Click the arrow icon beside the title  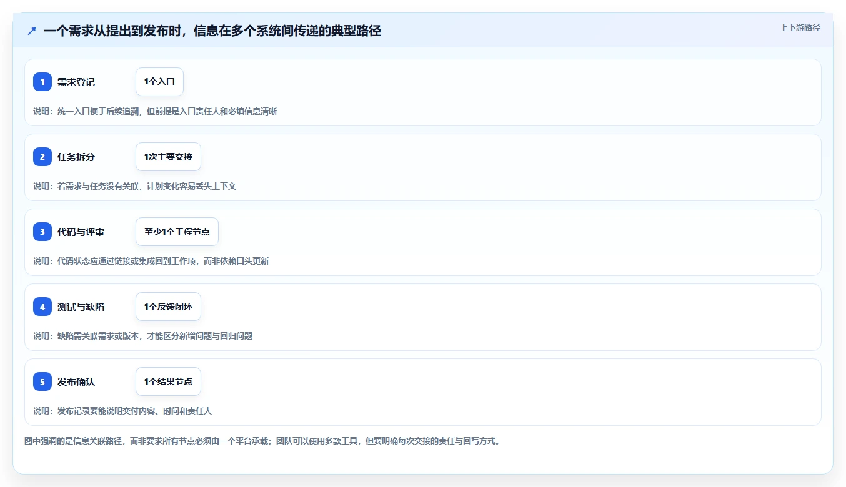(x=32, y=31)
